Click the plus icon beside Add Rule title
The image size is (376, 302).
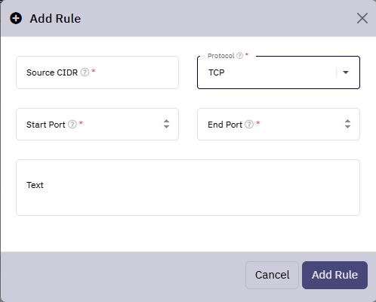click(x=16, y=18)
